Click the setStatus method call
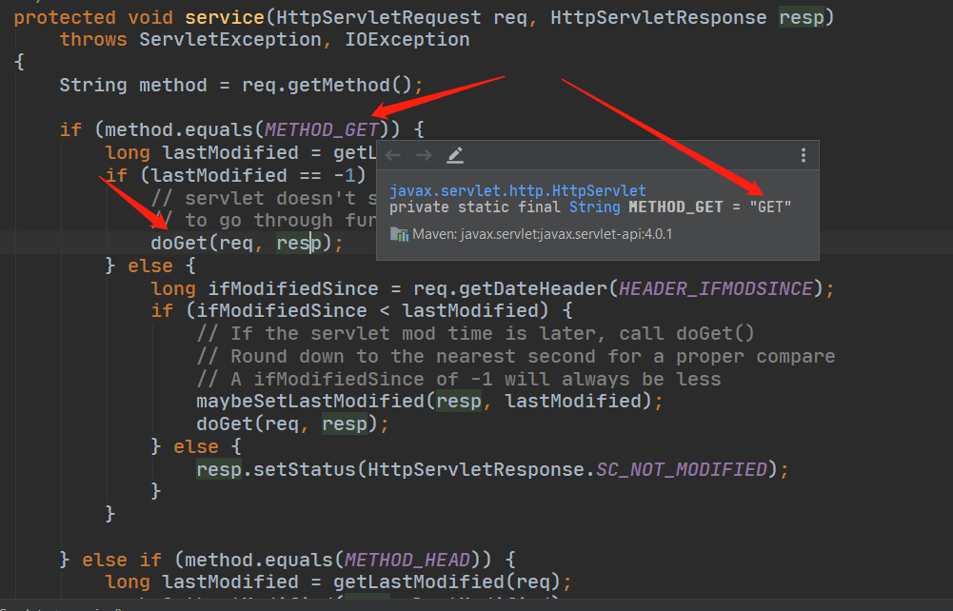The width and height of the screenshot is (953, 611). (305, 469)
